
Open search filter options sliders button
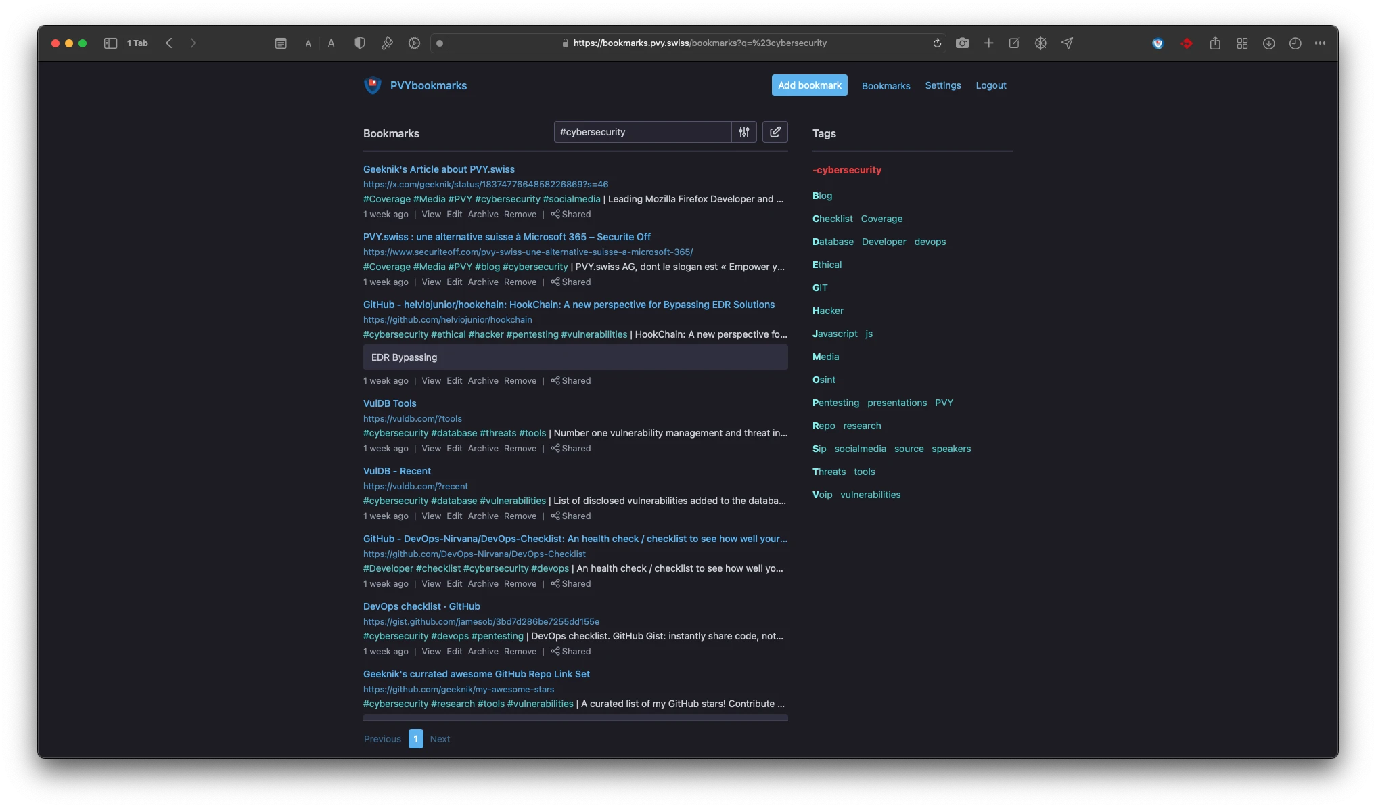[744, 132]
